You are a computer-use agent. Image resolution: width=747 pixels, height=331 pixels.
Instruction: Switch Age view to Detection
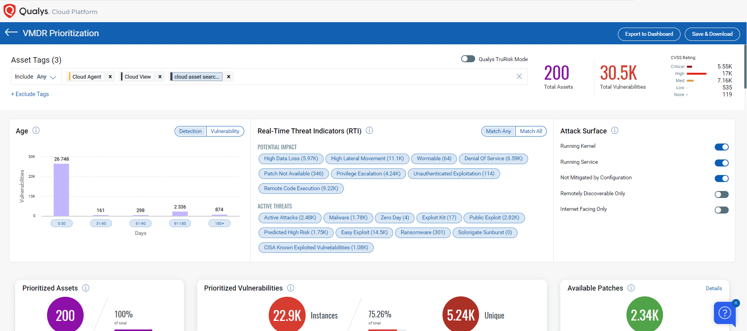point(191,131)
